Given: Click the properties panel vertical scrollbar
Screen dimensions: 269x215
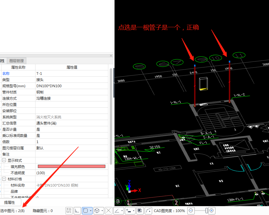Looking at the screenshot, I should pyautogui.click(x=111, y=117).
